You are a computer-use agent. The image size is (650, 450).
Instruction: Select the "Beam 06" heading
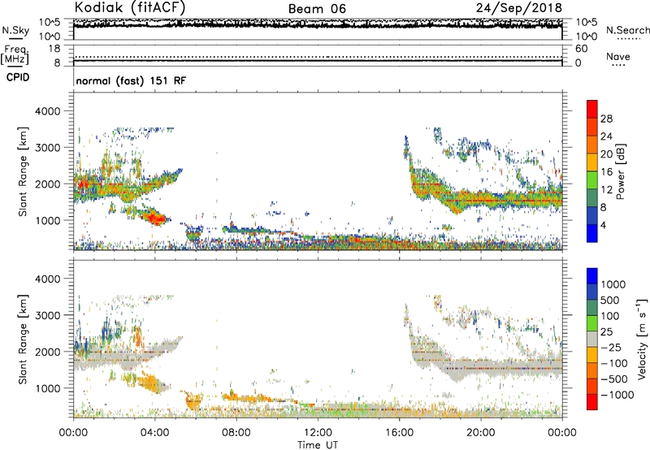point(317,9)
